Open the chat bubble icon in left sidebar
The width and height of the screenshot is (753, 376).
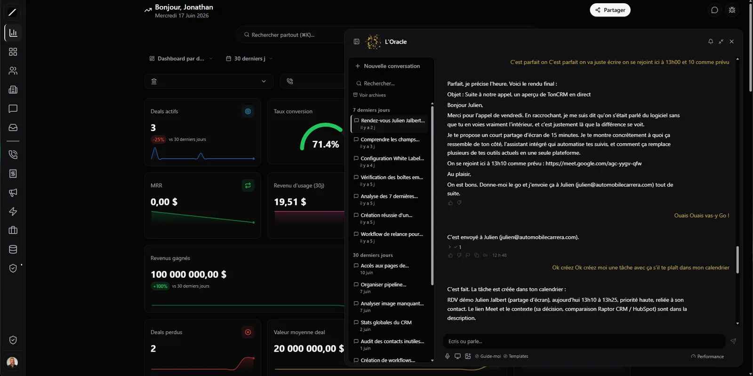coord(13,109)
